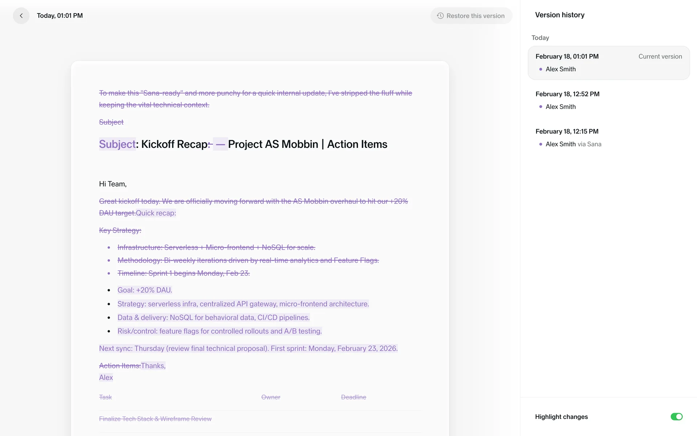Click Alex Smith via Sana author entry
This screenshot has height=436, width=697.
click(573, 144)
